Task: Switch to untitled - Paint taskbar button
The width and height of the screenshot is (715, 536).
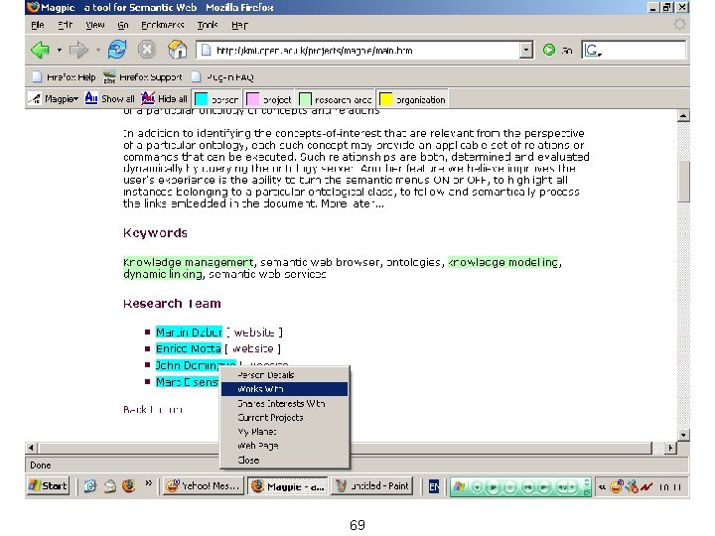Action: coord(372,486)
